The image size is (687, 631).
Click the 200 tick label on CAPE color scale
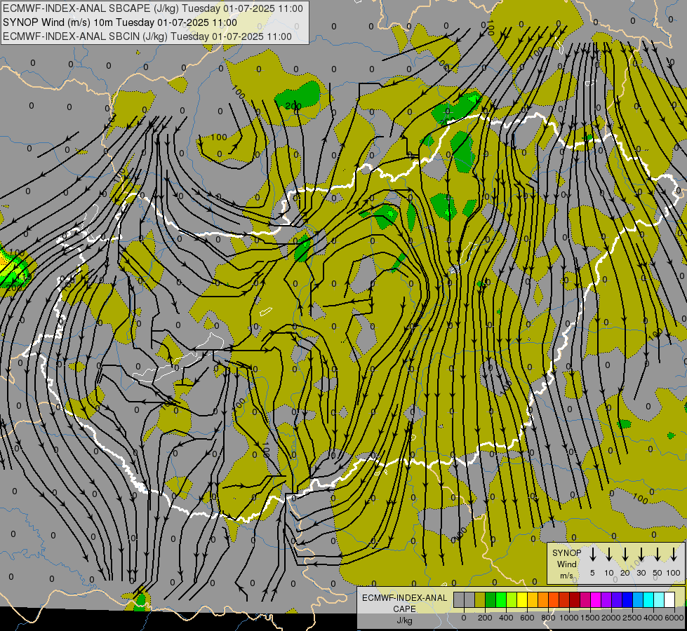(x=485, y=618)
